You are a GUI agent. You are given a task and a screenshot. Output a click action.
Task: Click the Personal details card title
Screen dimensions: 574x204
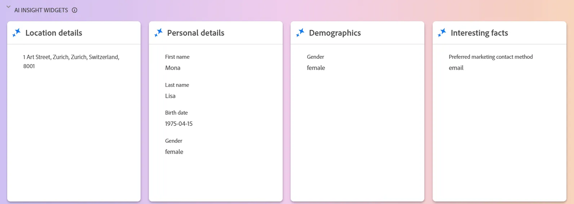196,33
